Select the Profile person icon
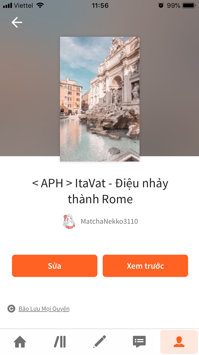Viewport: 199px width, 355px height. [x=179, y=342]
